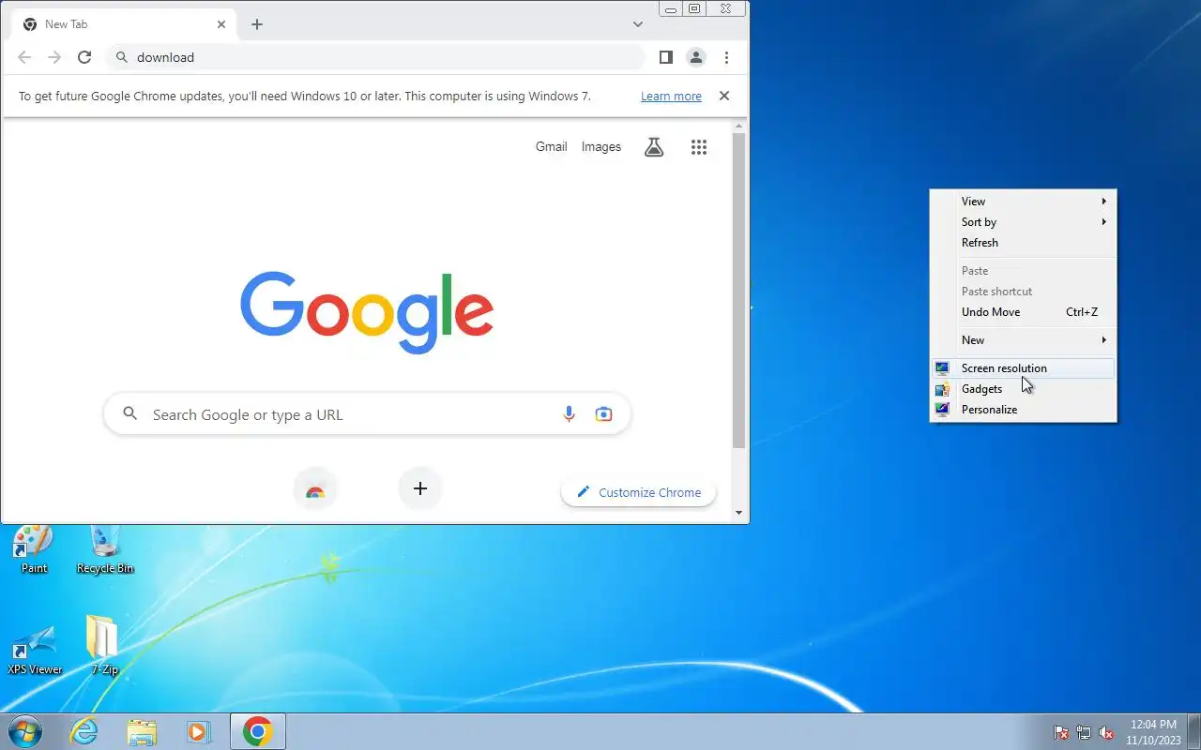Add a shortcut on new tab page

[420, 488]
